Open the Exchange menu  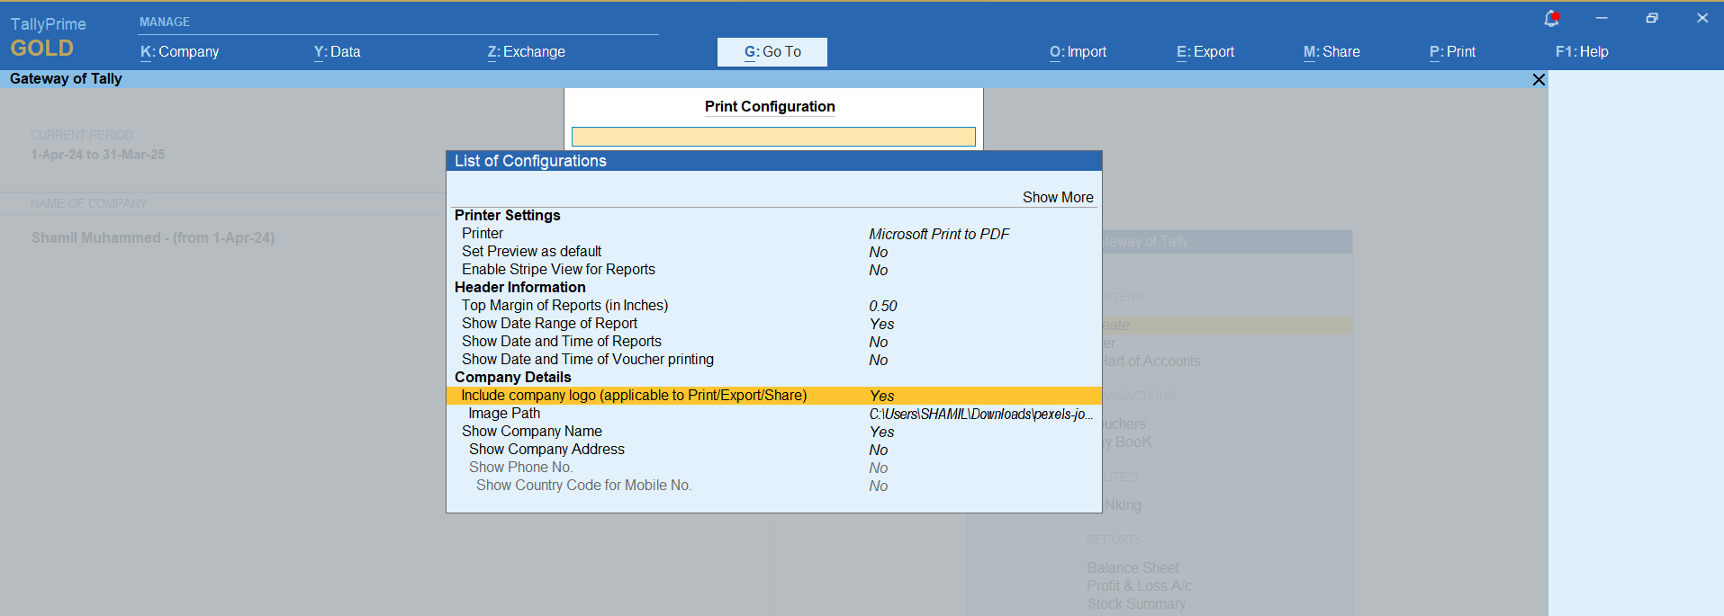526,52
